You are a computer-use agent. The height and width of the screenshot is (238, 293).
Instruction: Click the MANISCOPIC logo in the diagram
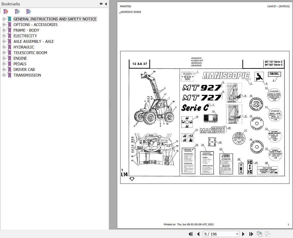click(226, 76)
